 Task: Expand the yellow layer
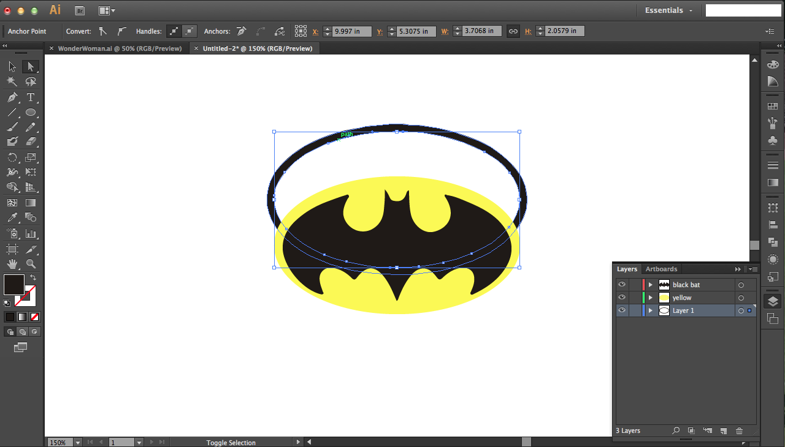point(650,298)
